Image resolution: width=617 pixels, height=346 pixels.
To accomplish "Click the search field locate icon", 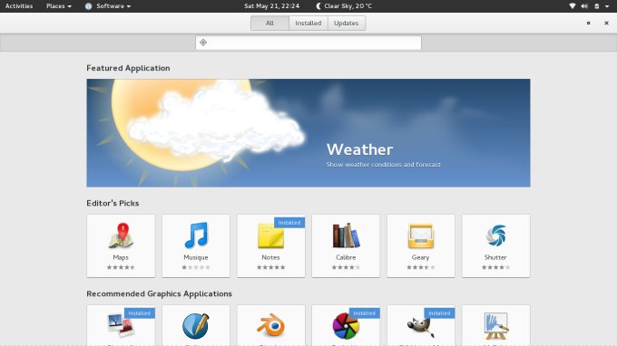I will click(203, 43).
